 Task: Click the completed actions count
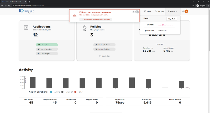click(x=55, y=103)
